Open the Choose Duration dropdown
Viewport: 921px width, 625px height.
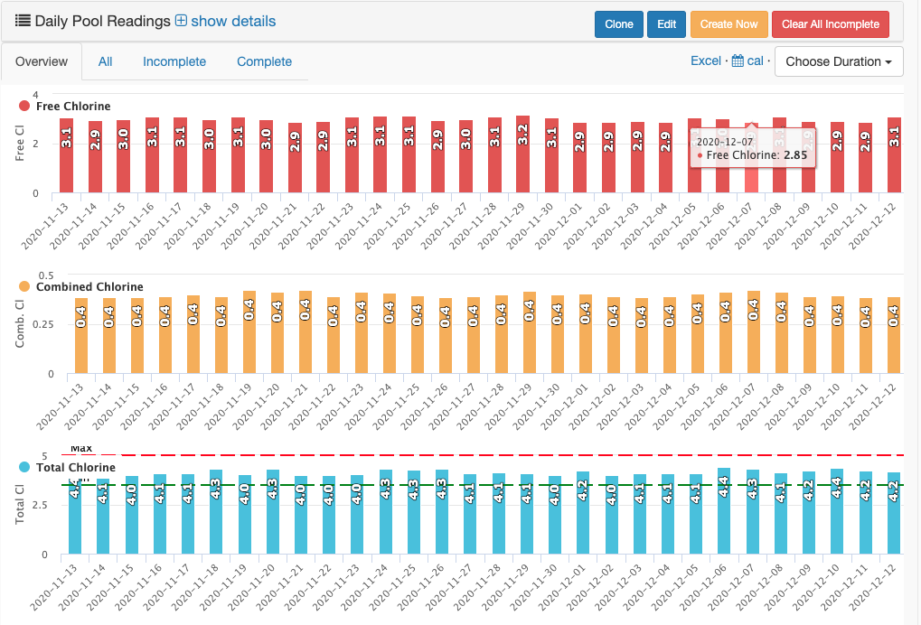tap(839, 61)
